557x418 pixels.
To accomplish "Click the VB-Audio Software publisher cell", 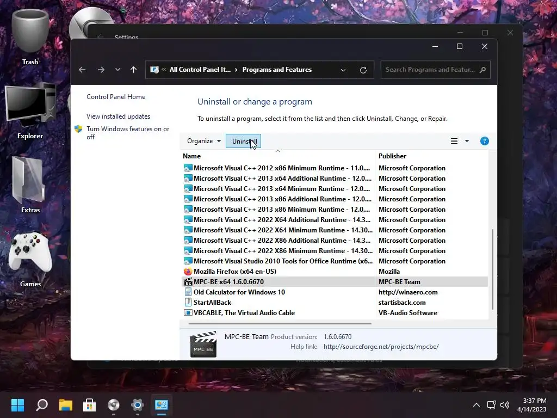I will pos(408,313).
